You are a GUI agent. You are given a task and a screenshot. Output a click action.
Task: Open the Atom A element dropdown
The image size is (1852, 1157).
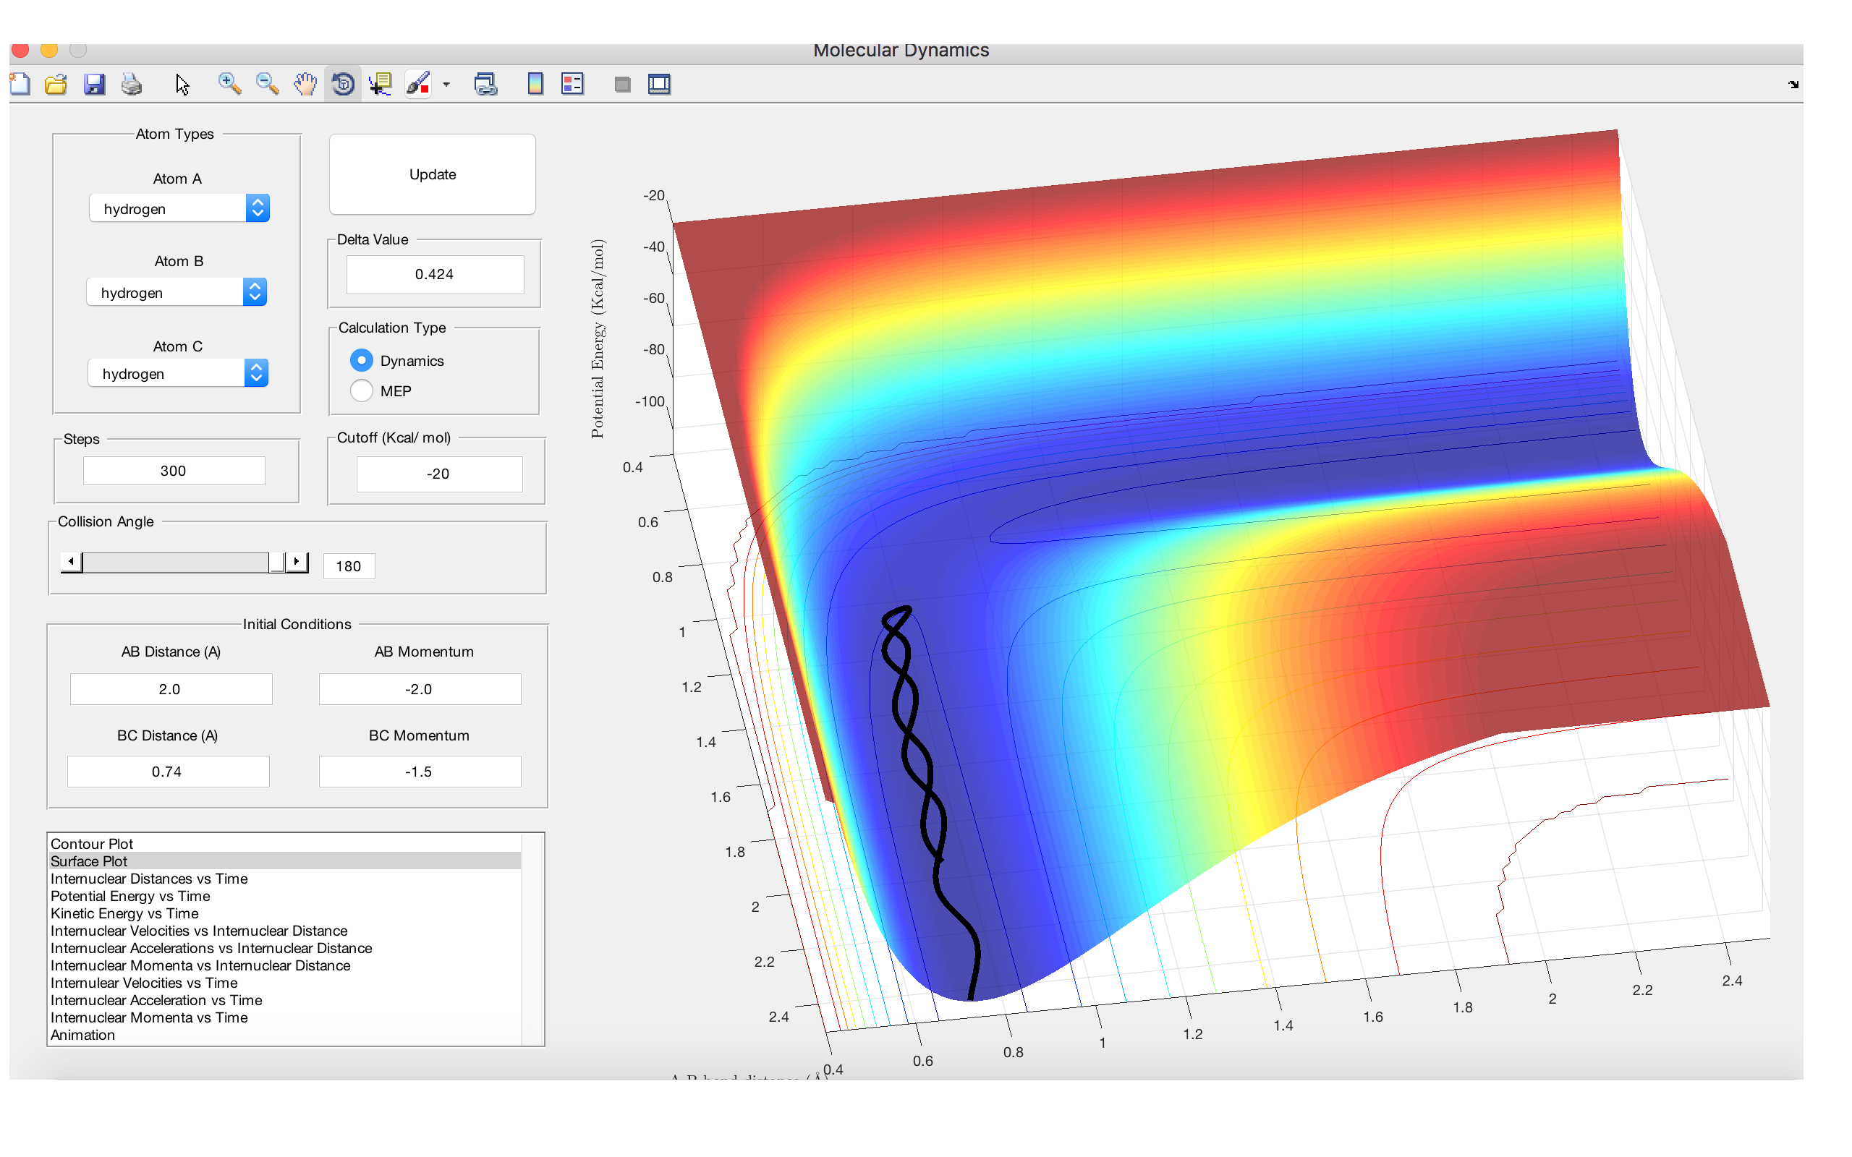tap(257, 208)
